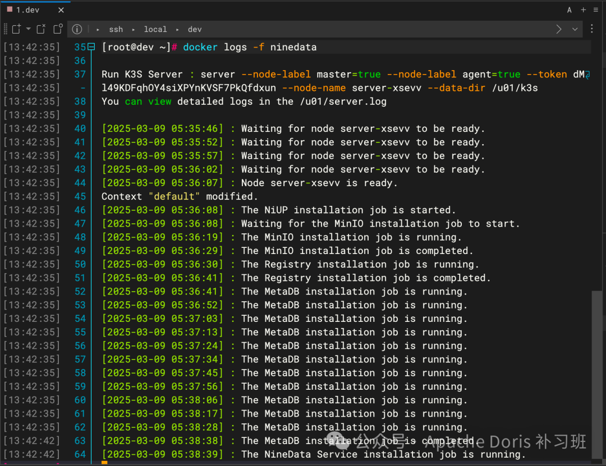Switch to the 1.dev tab
The image size is (606, 466).
(x=27, y=10)
